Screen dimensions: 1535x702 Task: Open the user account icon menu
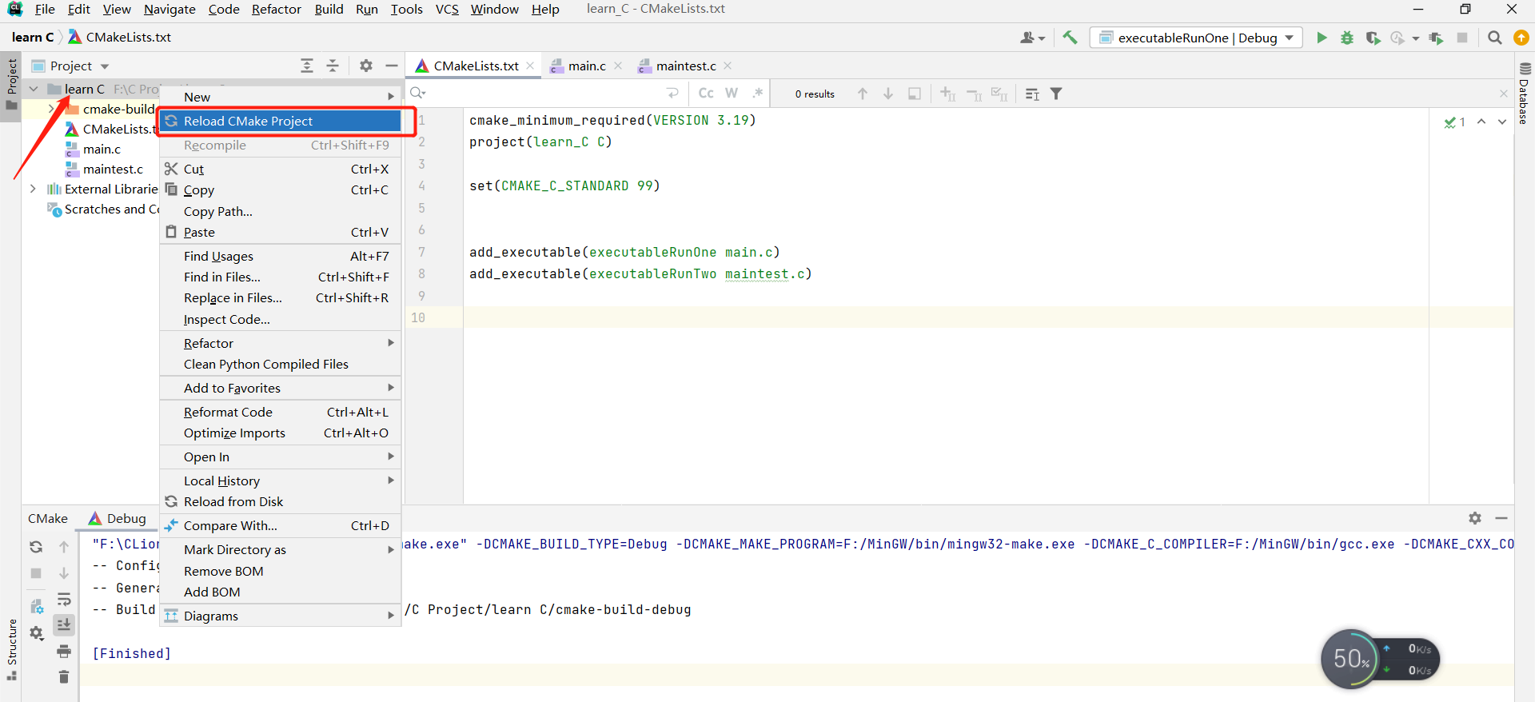click(1032, 38)
